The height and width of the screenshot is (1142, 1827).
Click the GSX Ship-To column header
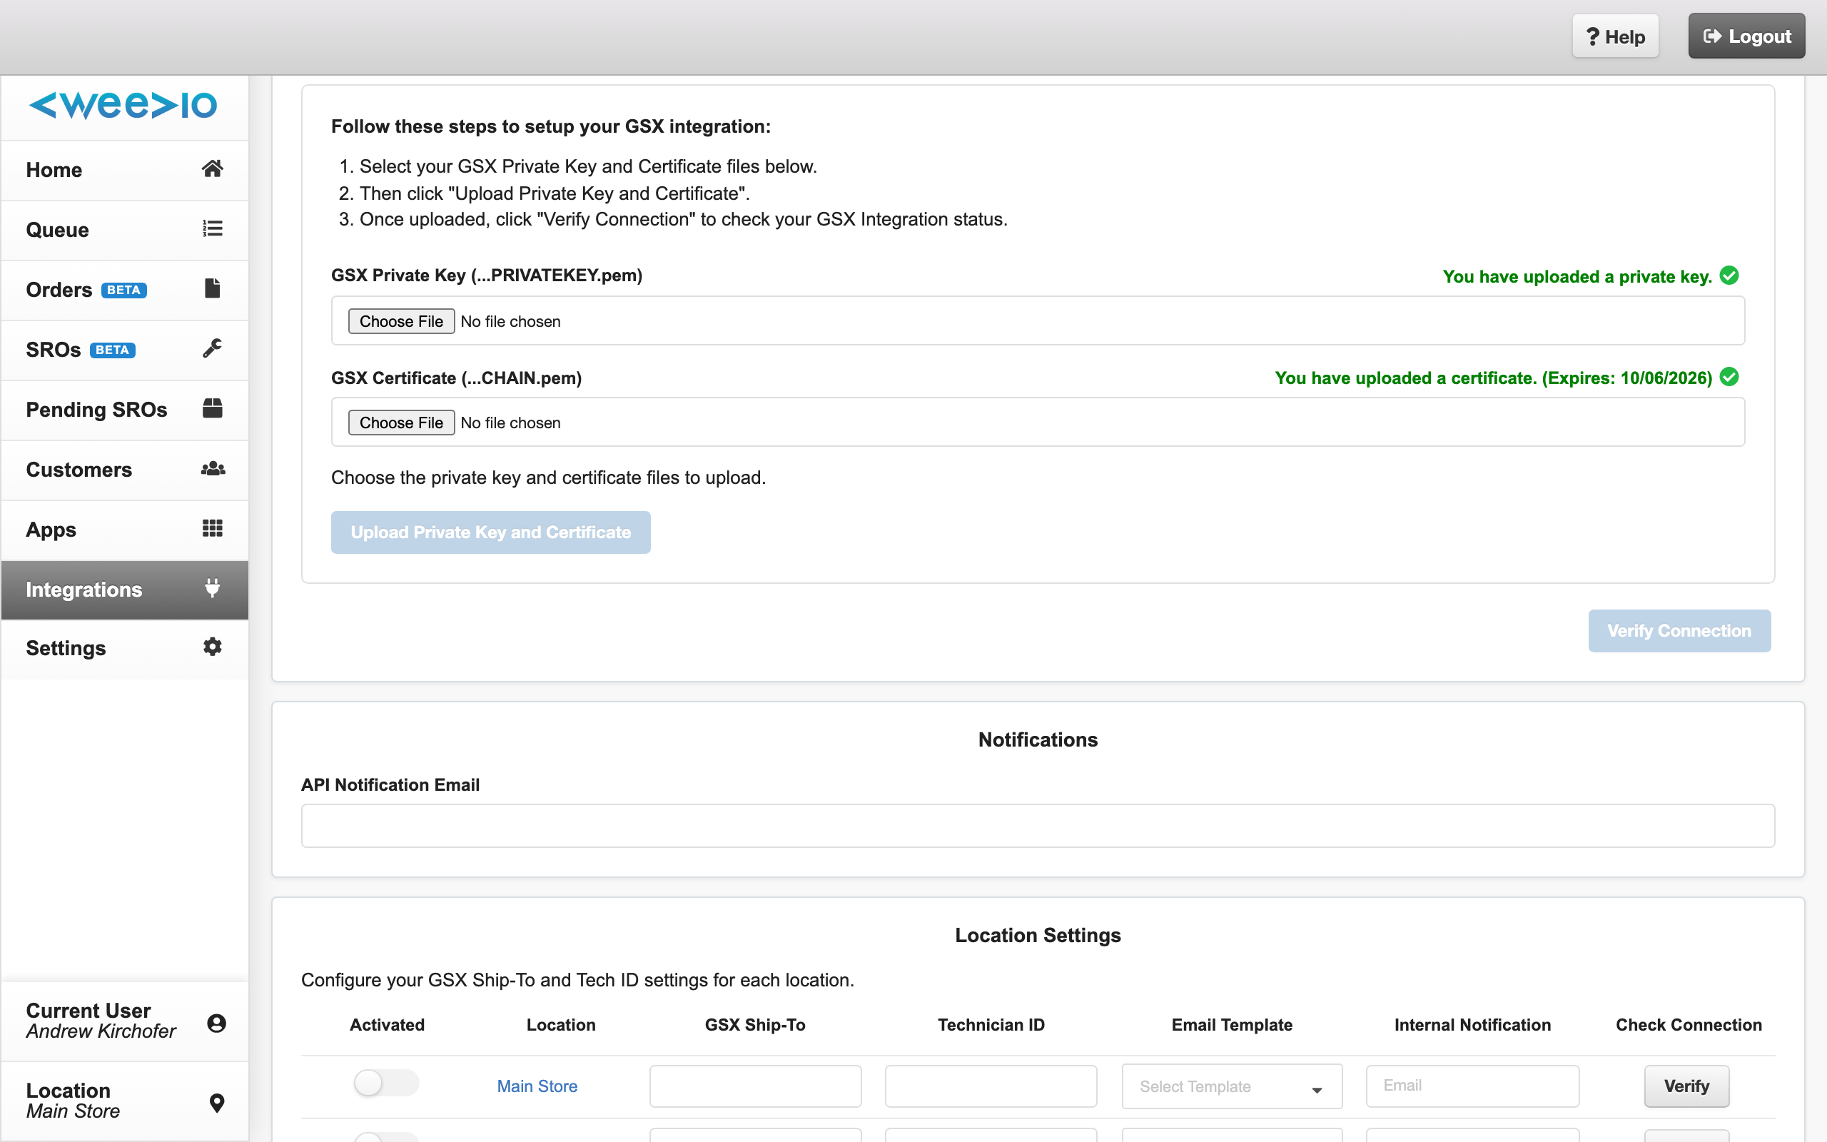755,1025
